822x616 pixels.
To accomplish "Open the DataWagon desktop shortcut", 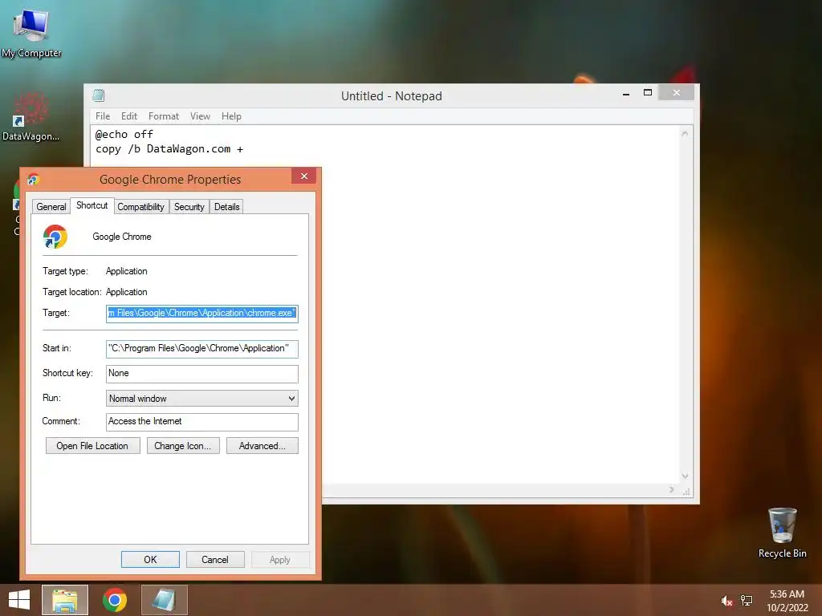I will [x=31, y=116].
